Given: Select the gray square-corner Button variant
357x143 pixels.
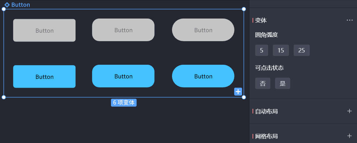Looking at the screenshot, I should tap(44, 30).
